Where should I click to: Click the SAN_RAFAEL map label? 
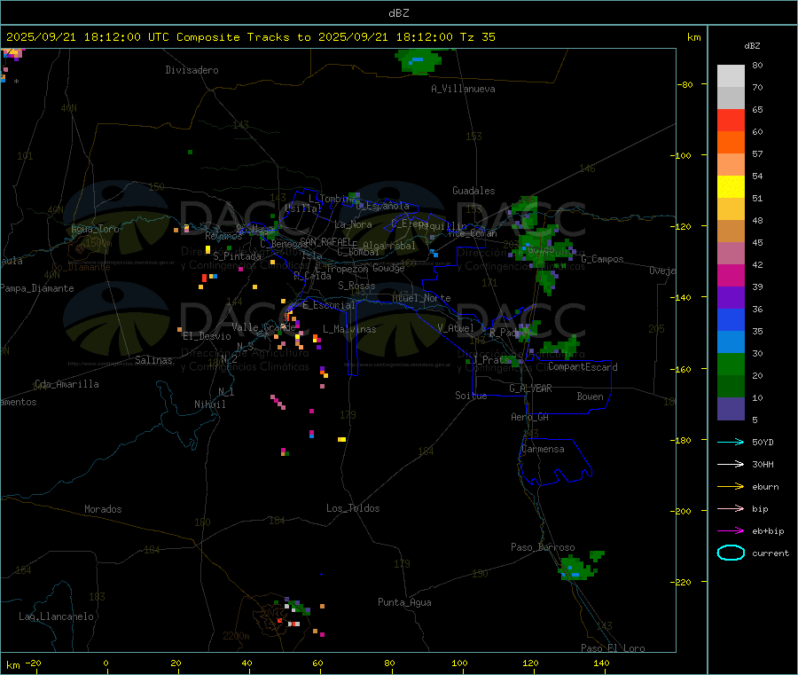(325, 242)
